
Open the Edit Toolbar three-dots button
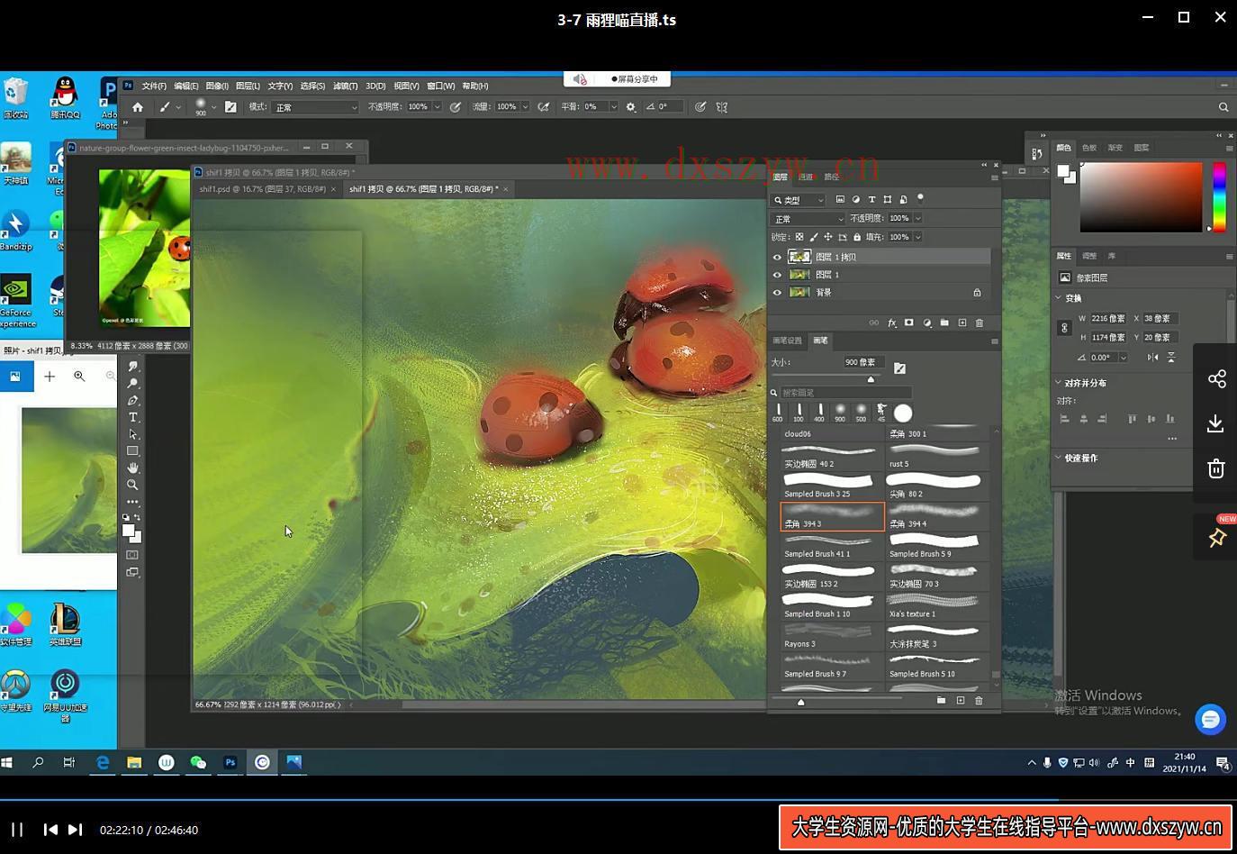[132, 502]
